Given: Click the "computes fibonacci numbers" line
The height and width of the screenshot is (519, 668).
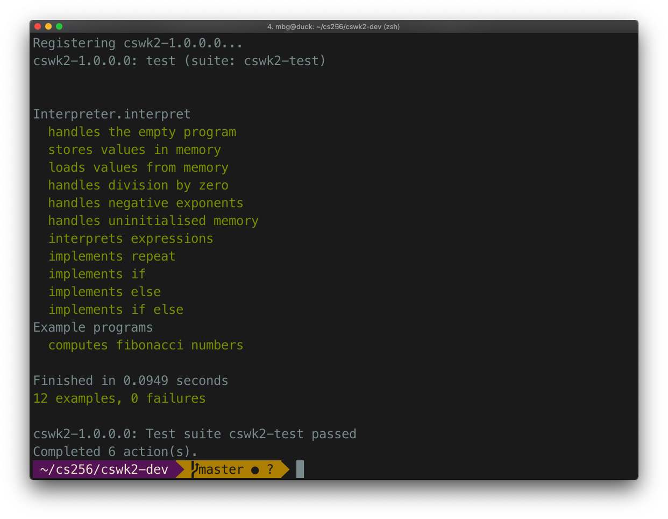Looking at the screenshot, I should pyautogui.click(x=146, y=345).
